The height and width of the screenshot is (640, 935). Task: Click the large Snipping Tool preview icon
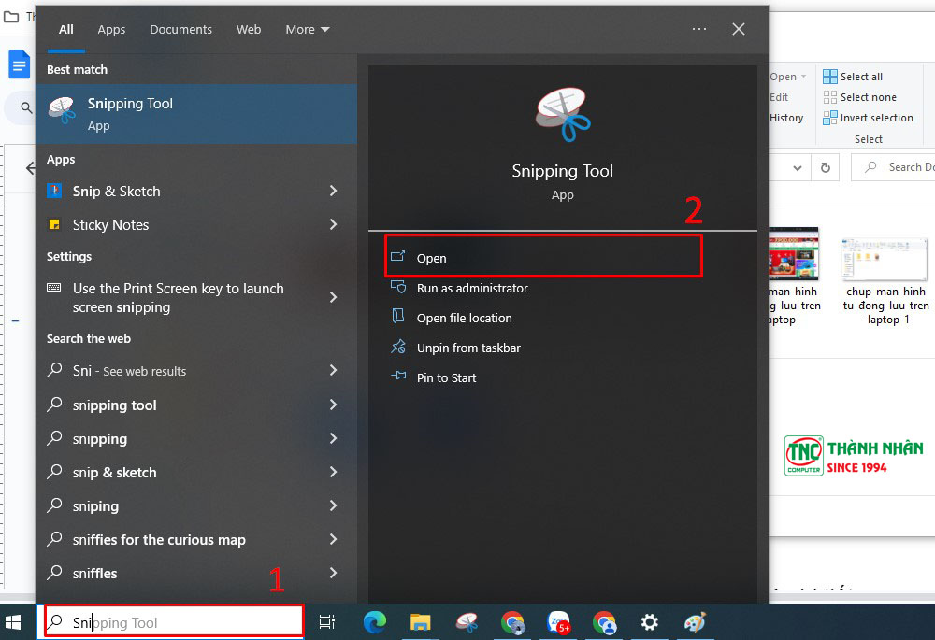pyautogui.click(x=563, y=115)
